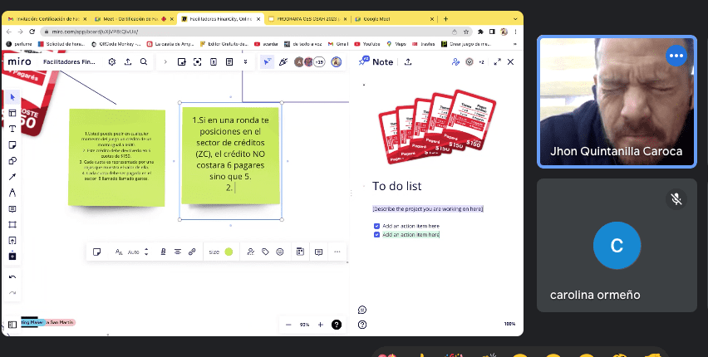
Task: Export the Note using the upload icon
Action: 408,61
